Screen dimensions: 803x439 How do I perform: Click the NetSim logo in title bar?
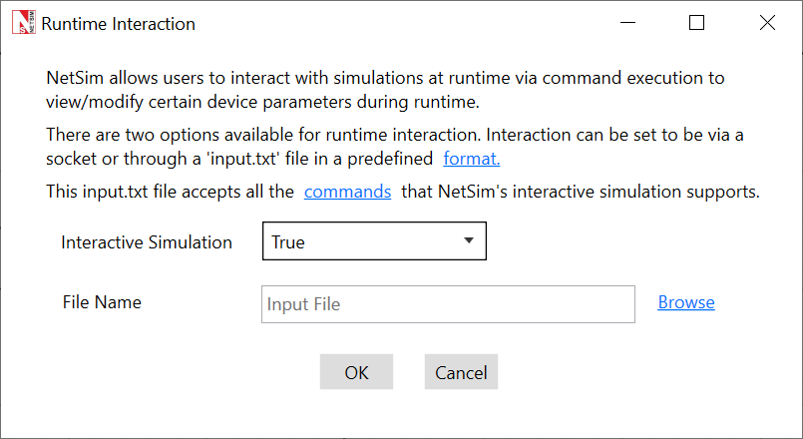pyautogui.click(x=22, y=23)
